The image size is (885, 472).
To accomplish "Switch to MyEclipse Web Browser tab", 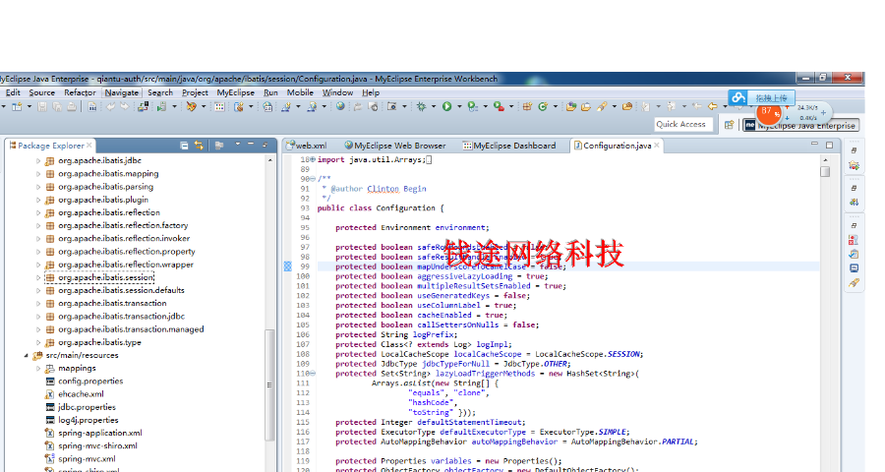I will pyautogui.click(x=395, y=146).
